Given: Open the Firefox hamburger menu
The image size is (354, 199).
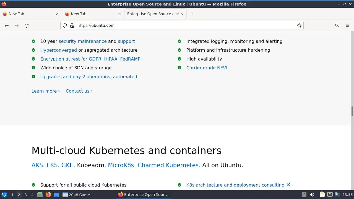Looking at the screenshot, I should click(x=347, y=25).
